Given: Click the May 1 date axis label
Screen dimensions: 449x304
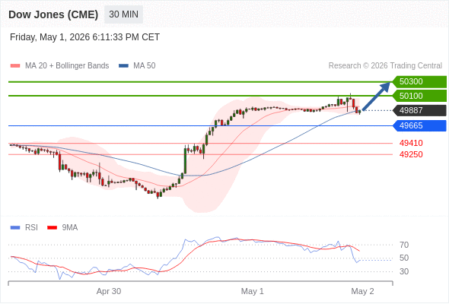Looking at the screenshot, I should 252,291.
